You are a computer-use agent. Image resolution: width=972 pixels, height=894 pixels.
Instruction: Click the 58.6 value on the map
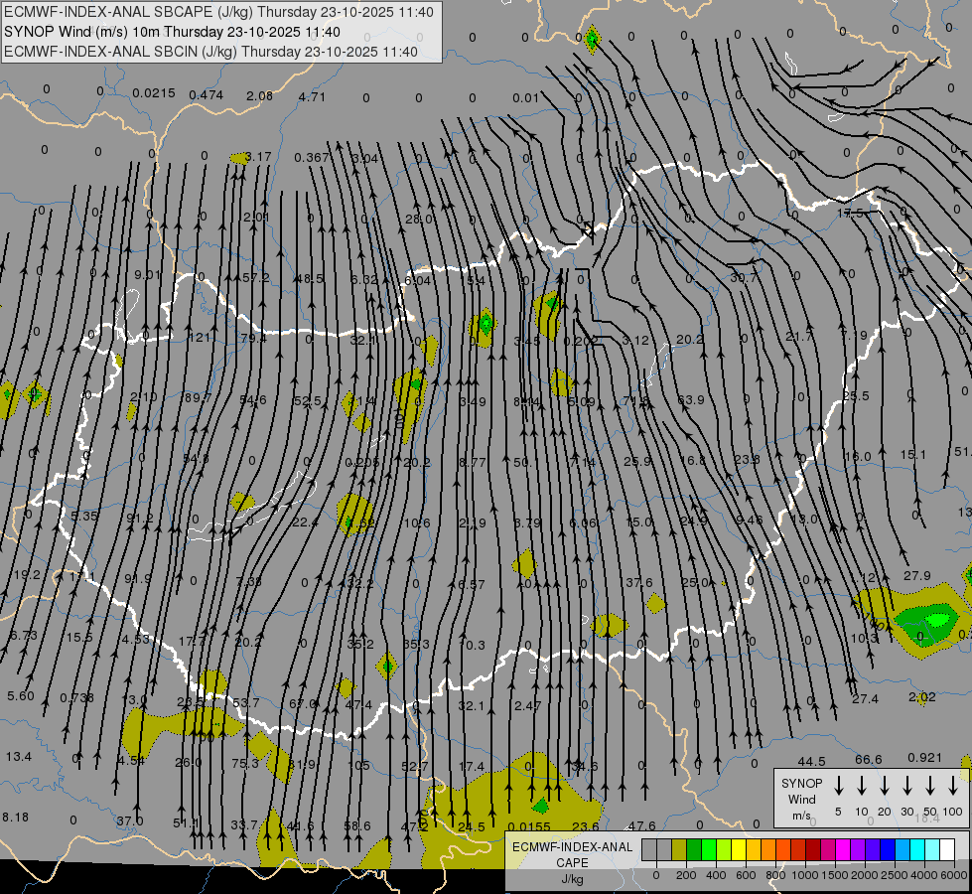coord(357,825)
